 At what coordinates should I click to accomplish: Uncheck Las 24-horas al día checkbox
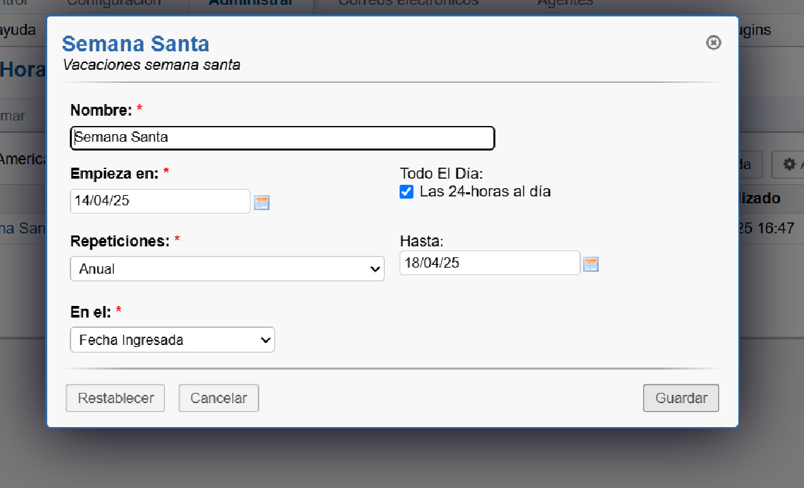click(x=407, y=192)
